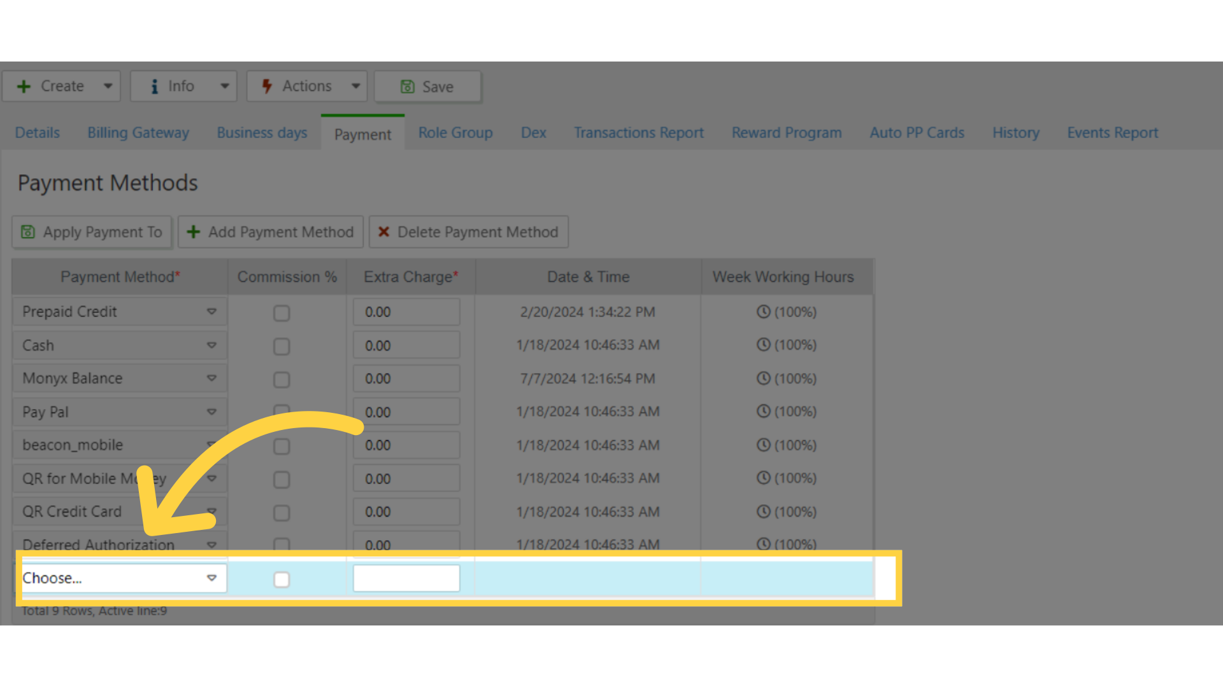Click the Add Payment Method button
Viewport: 1223px width, 687px height.
(x=271, y=232)
